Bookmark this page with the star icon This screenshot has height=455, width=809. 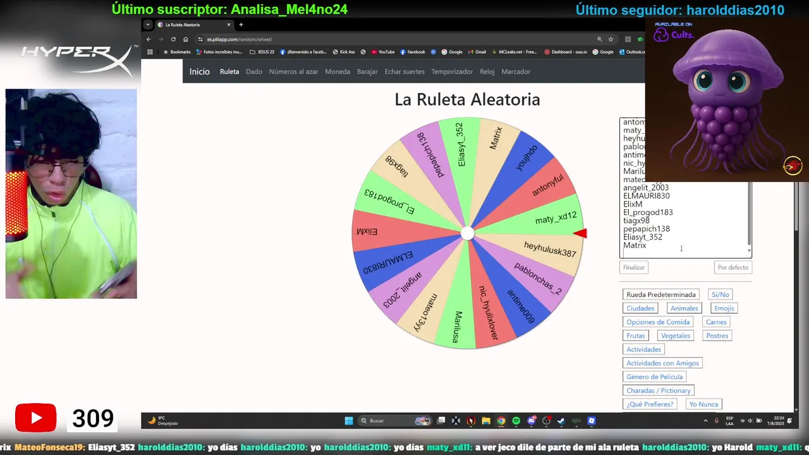[611, 39]
